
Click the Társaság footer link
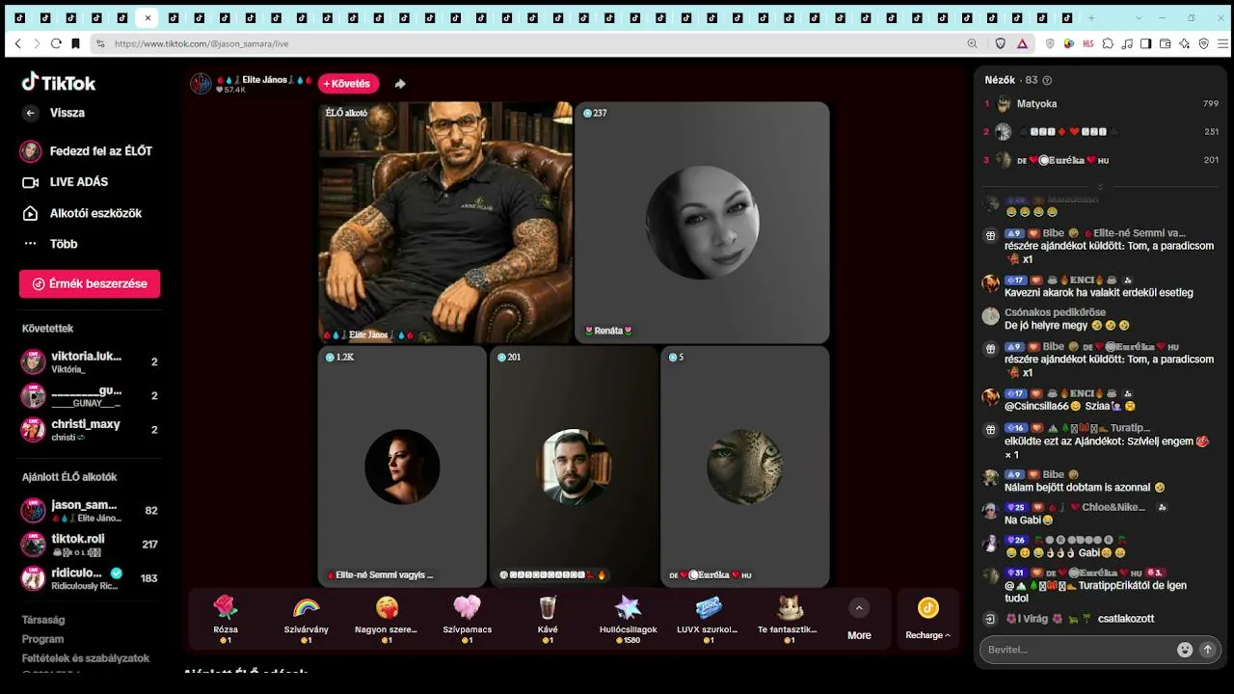point(43,620)
